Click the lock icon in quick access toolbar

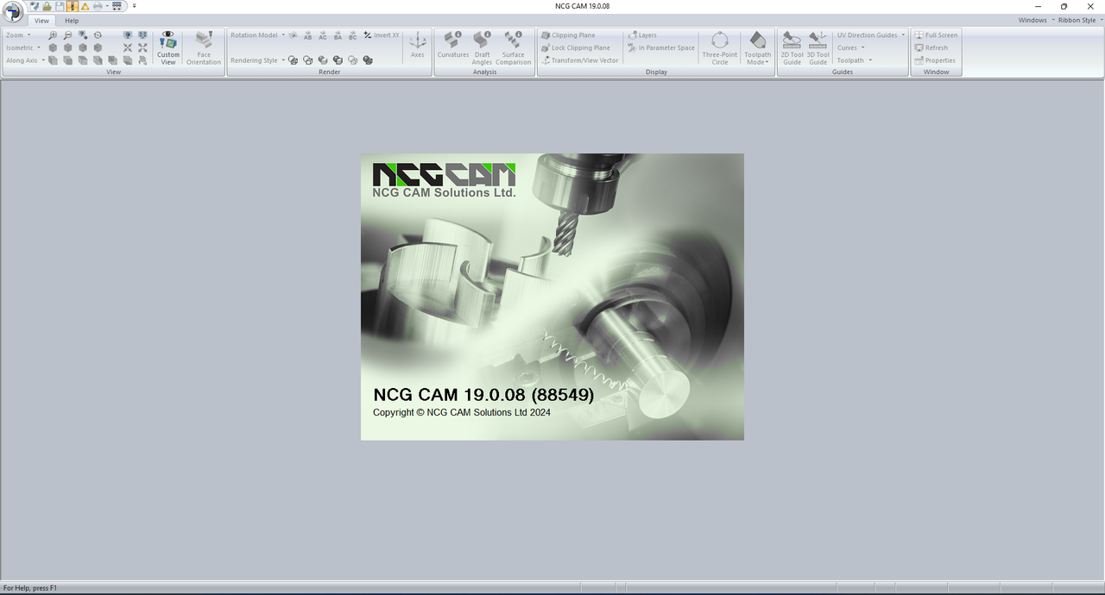click(x=47, y=6)
